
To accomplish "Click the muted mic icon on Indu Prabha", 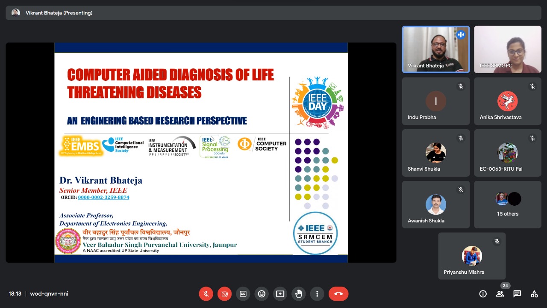I will pyautogui.click(x=461, y=86).
